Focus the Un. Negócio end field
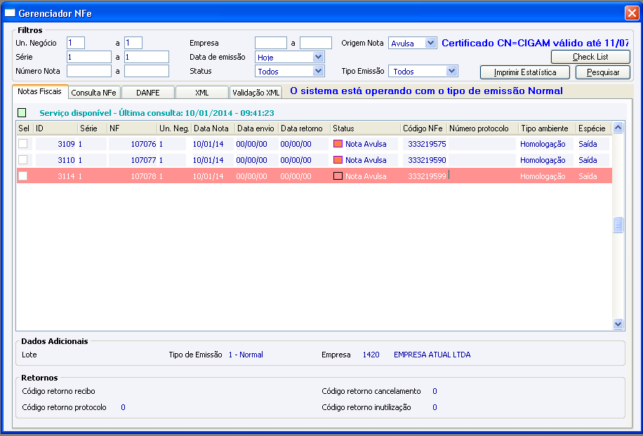The height and width of the screenshot is (436, 643). tap(133, 43)
